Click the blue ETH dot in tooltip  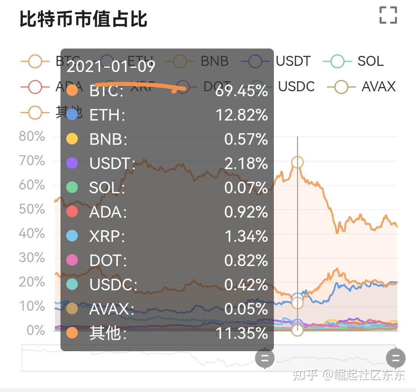72,115
